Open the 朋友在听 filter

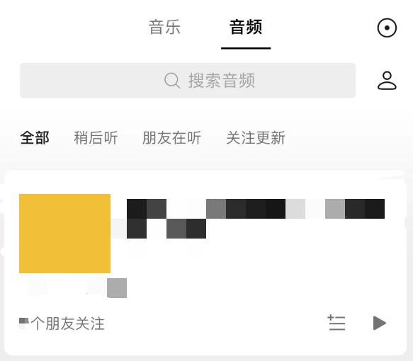[171, 137]
